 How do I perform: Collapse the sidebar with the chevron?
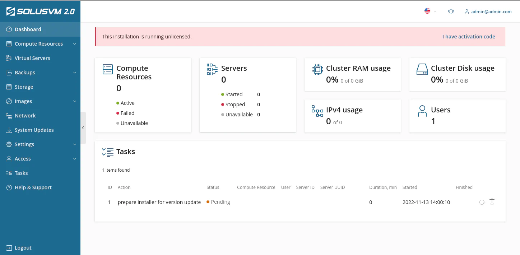tap(83, 128)
